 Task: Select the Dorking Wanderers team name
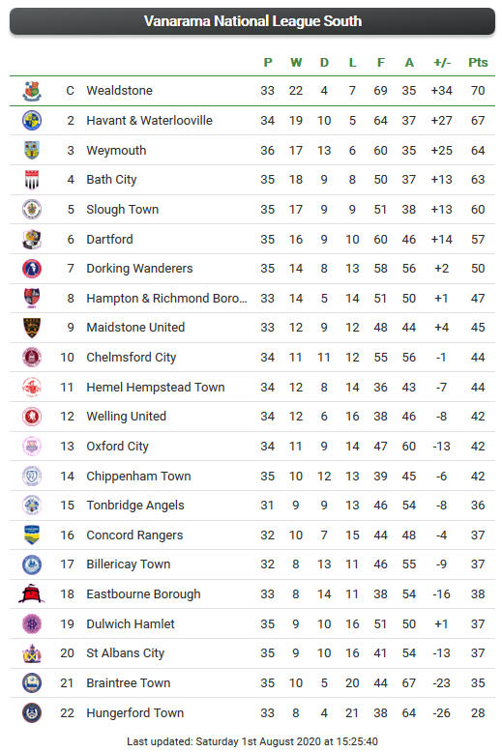[139, 269]
